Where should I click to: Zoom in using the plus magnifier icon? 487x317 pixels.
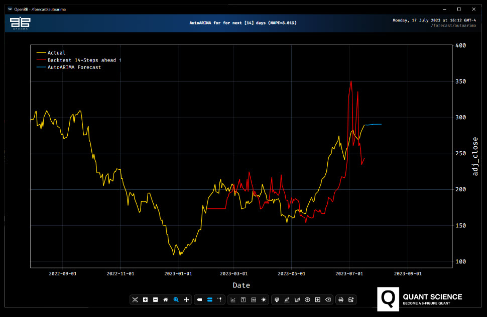coord(145,299)
